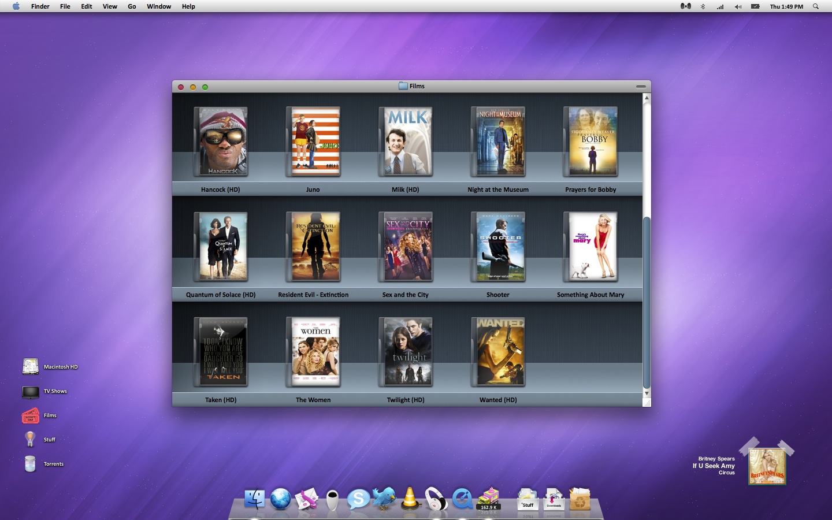Launch the blue globe browser in Dock
The height and width of the screenshot is (520, 832).
click(x=281, y=499)
